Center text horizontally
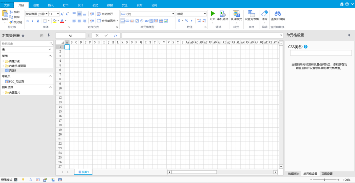Image resolution: width=355 pixels, height=183 pixels. point(79,21)
